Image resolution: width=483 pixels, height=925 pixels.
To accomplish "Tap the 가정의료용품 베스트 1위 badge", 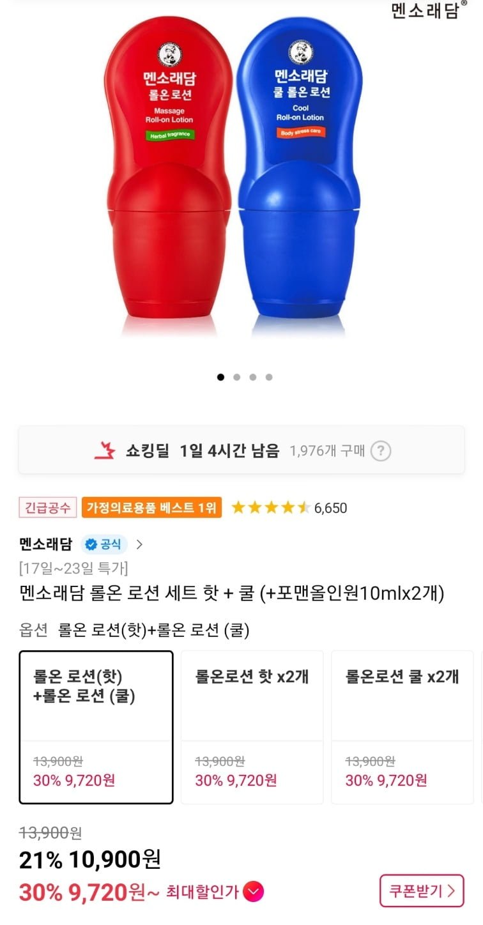I will point(151,508).
